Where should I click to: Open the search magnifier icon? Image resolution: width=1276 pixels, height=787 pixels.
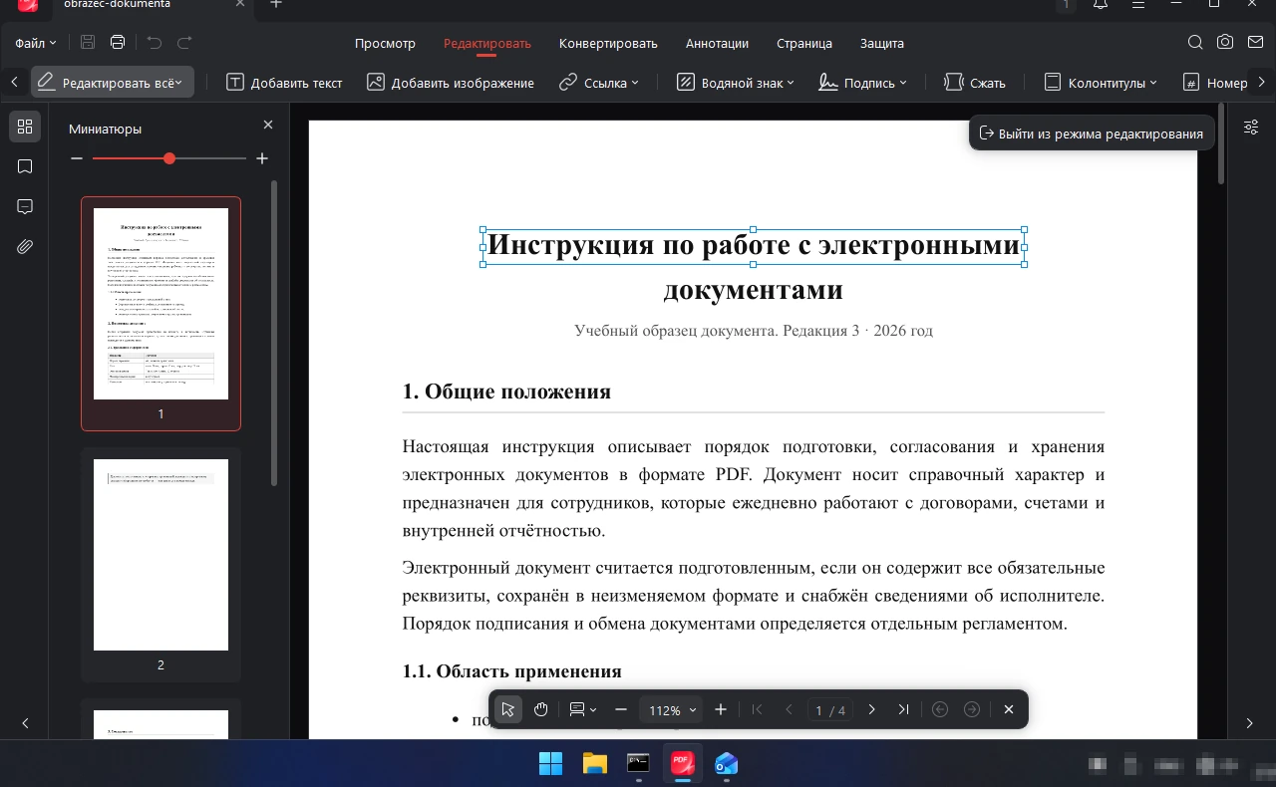(x=1195, y=43)
